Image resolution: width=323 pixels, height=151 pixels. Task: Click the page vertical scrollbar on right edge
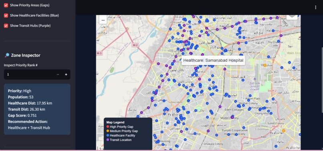tap(322, 80)
